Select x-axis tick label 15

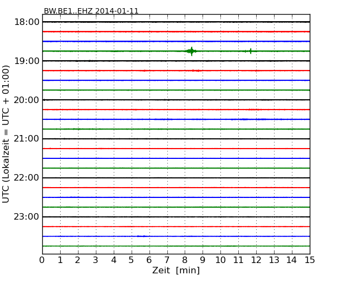[x=310, y=260]
